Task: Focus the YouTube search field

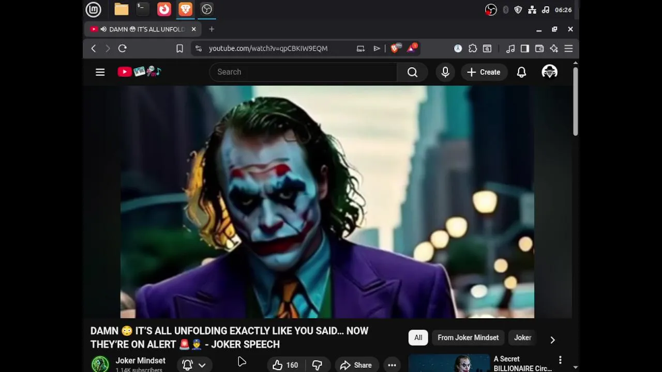Action: coord(303,72)
